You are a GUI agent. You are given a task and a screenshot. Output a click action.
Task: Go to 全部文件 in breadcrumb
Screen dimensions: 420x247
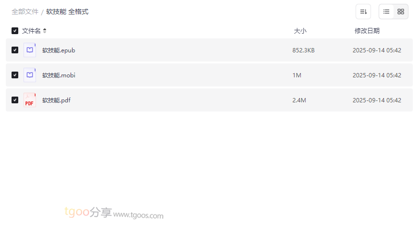(25, 12)
